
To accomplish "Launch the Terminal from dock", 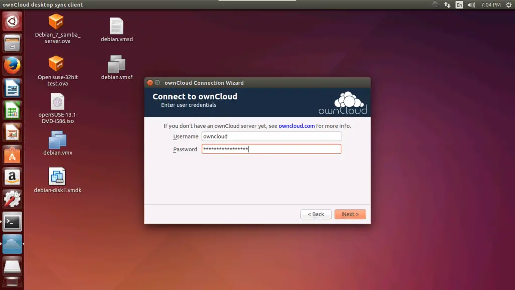I will pyautogui.click(x=12, y=222).
